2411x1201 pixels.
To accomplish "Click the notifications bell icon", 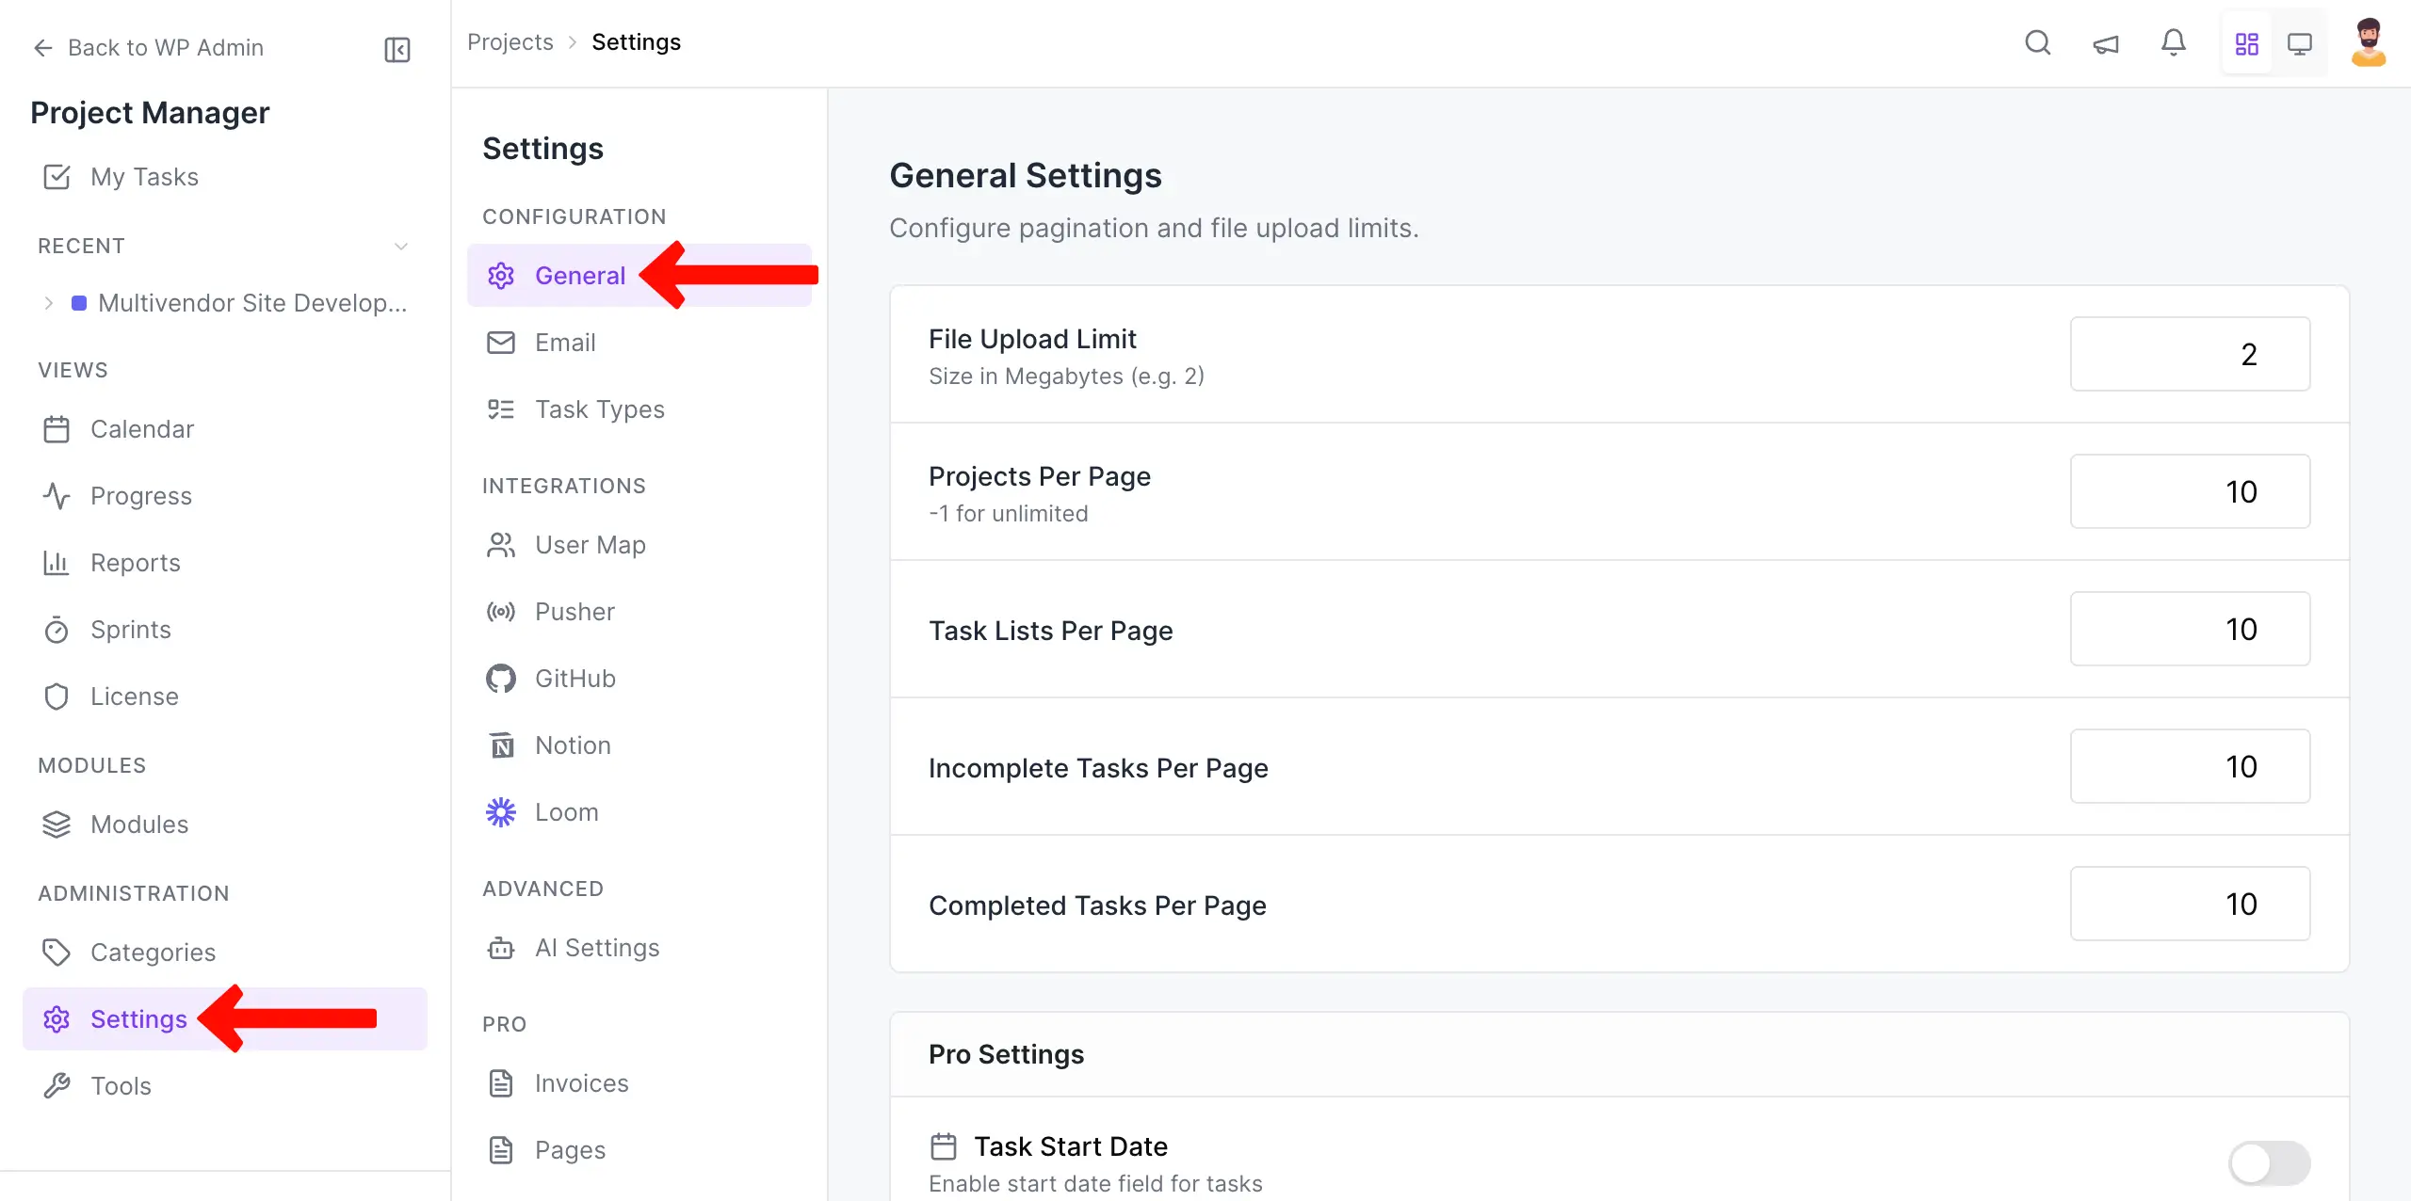I will tap(2174, 42).
